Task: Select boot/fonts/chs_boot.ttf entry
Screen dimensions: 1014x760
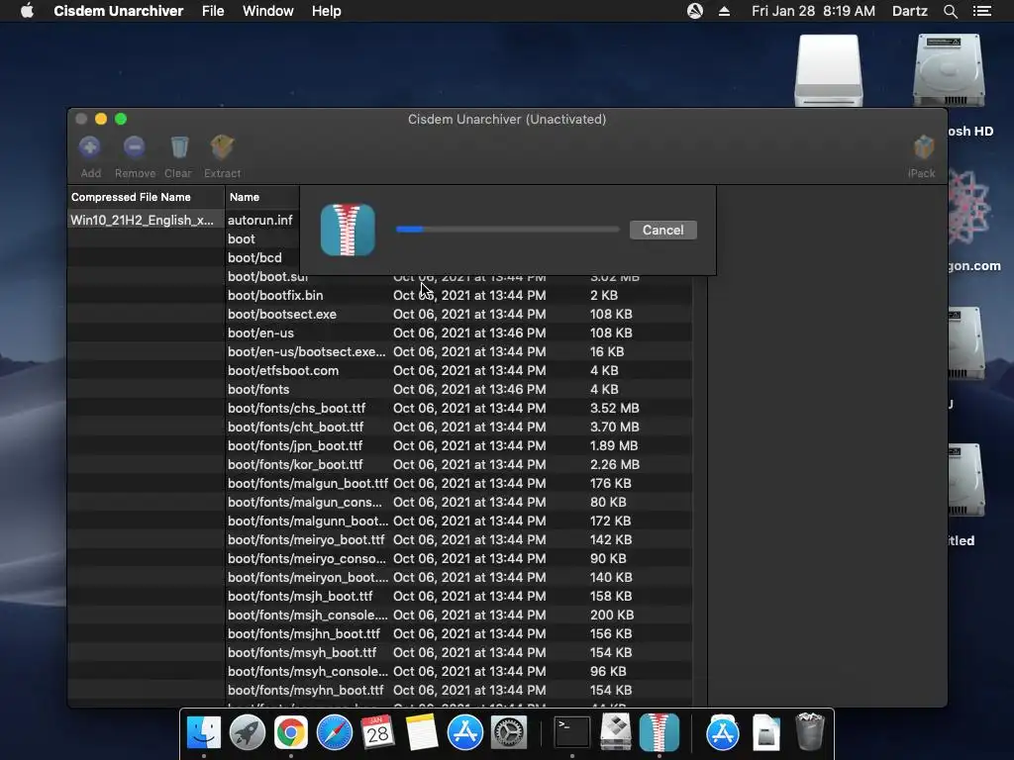Action: pos(459,408)
